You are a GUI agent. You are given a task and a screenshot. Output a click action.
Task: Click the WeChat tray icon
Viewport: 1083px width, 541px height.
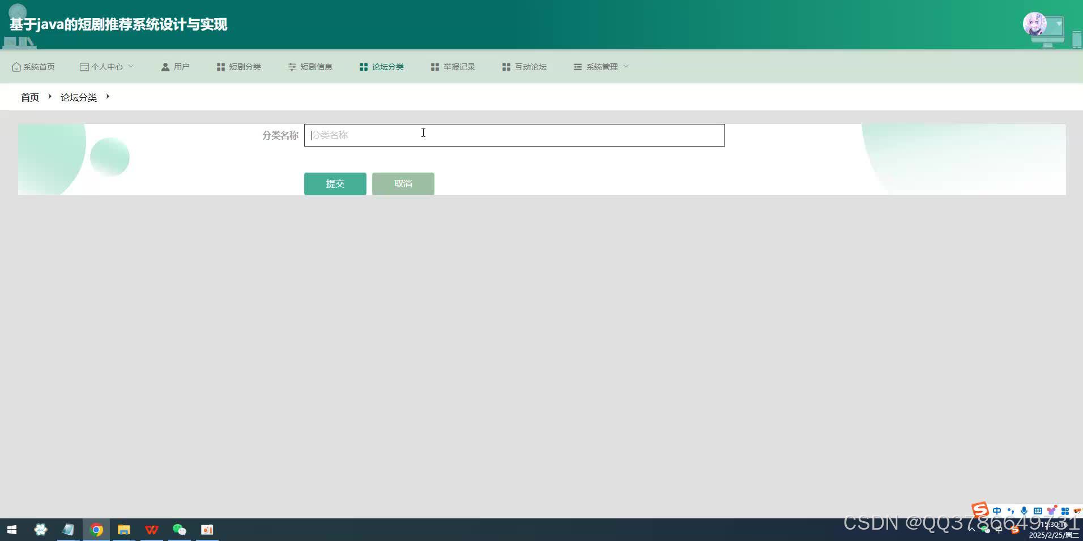986,530
